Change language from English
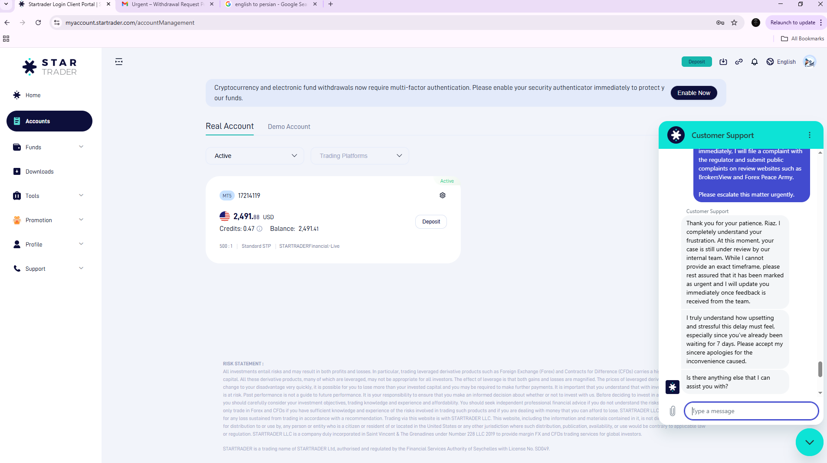The image size is (827, 463). point(781,62)
